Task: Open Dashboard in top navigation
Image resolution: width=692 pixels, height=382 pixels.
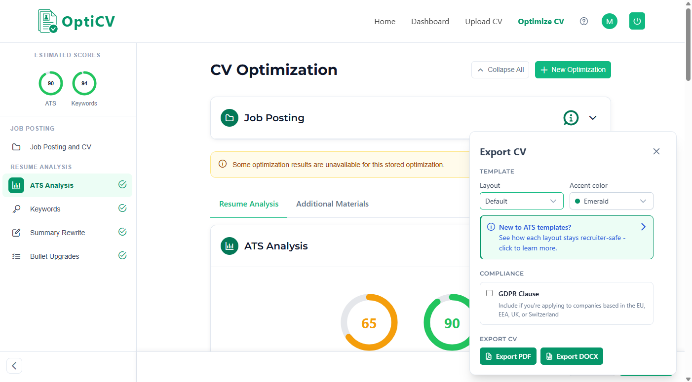Action: [x=430, y=22]
